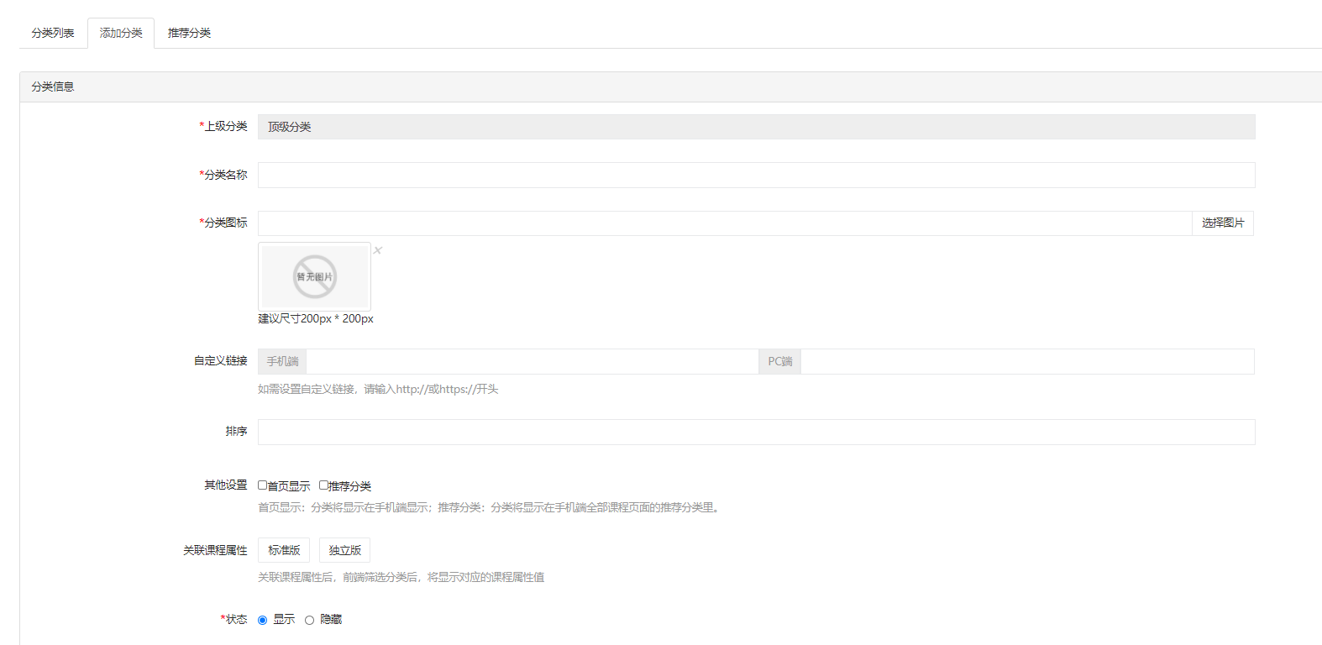
Task: Click the 独立版 button
Action: point(344,550)
